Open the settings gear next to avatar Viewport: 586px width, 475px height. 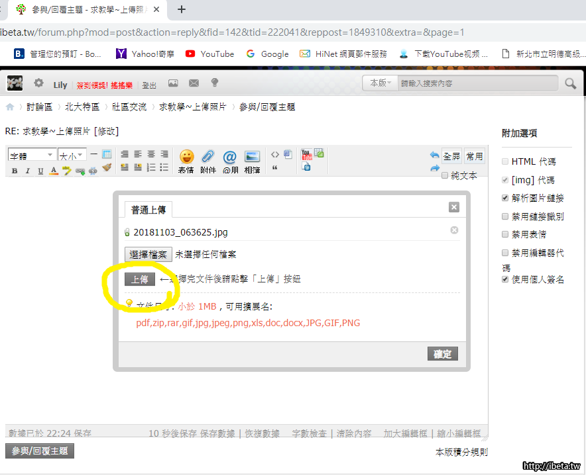pos(38,83)
